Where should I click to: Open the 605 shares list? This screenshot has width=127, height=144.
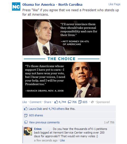coord(36,115)
